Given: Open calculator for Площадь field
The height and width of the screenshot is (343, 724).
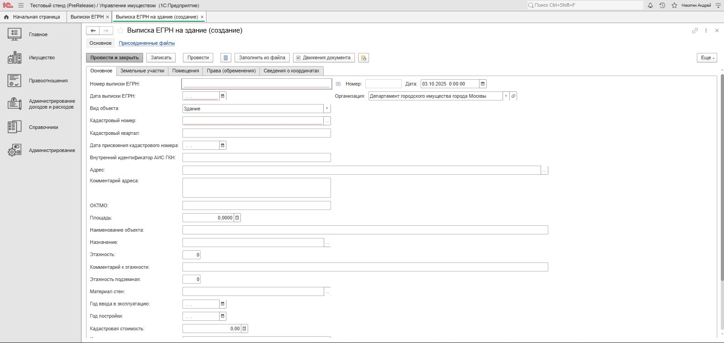Looking at the screenshot, I should (x=237, y=218).
